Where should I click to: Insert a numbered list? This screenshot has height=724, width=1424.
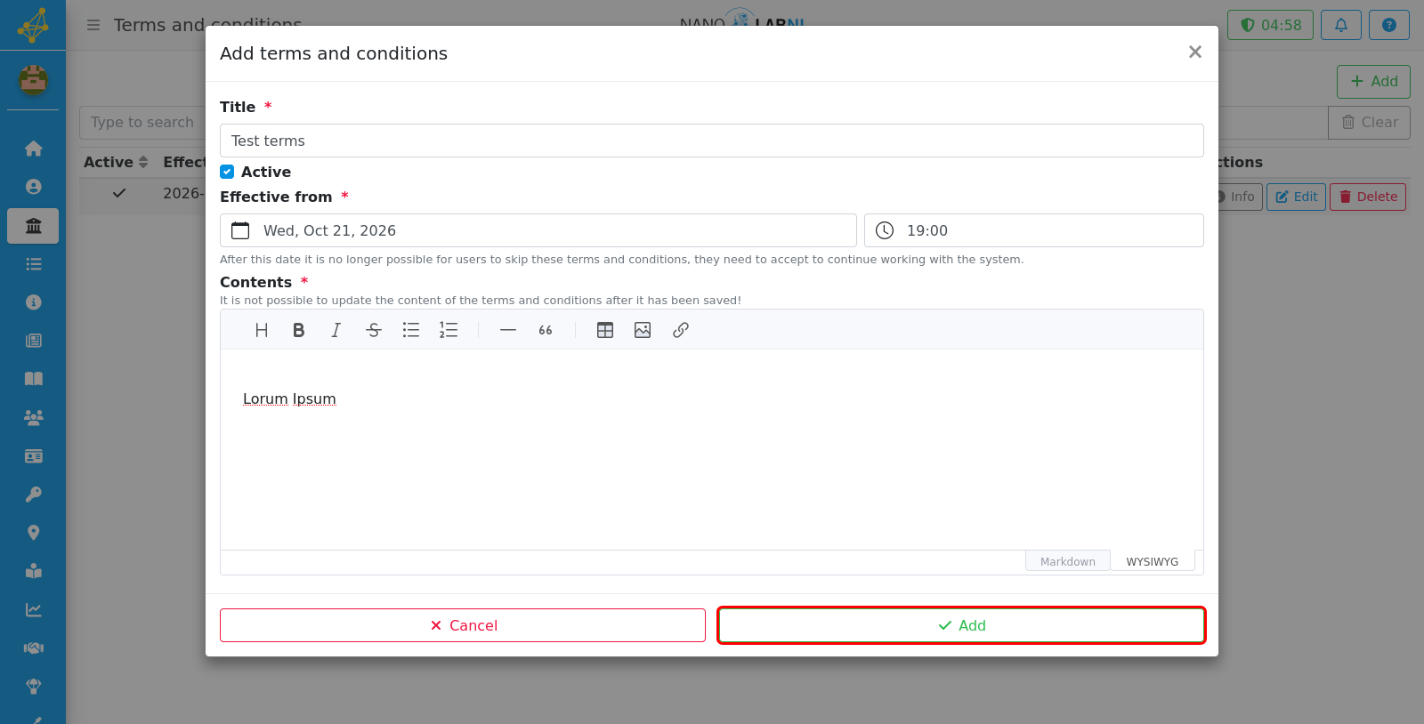[449, 330]
